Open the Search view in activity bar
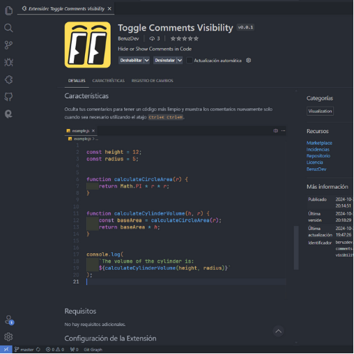Screen dimensions: 354x354 8,28
